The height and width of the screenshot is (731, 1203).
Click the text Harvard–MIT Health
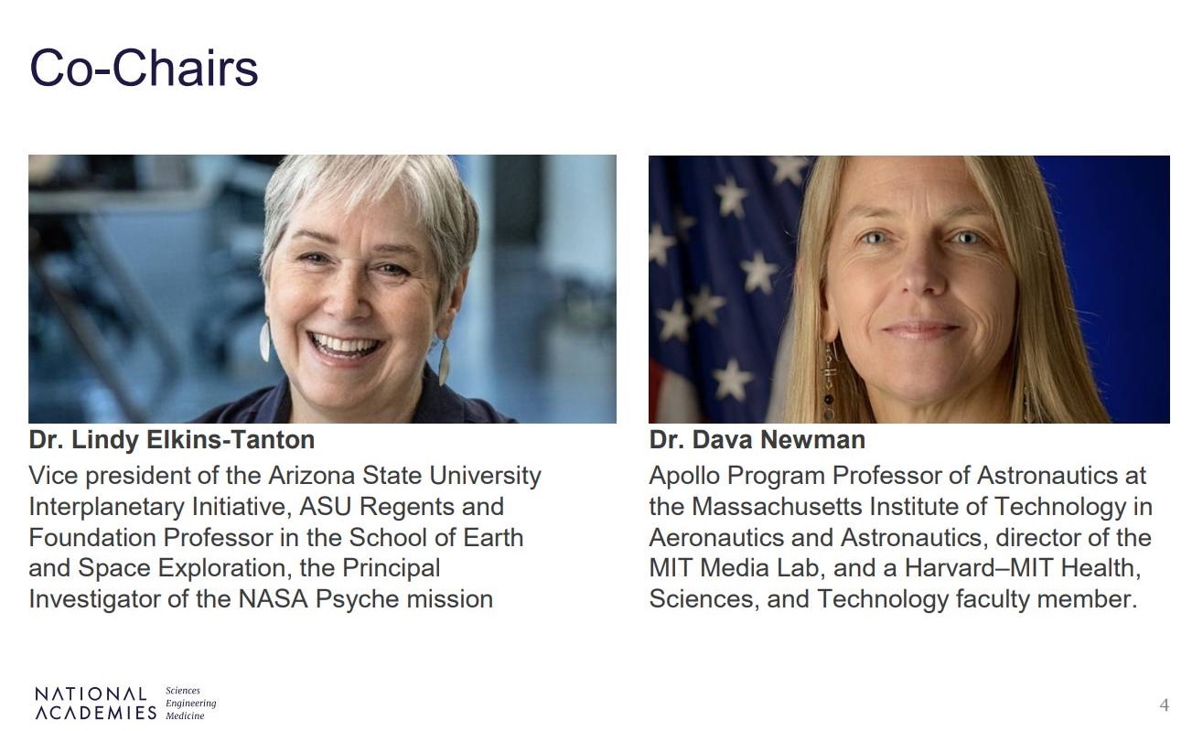tap(1023, 568)
